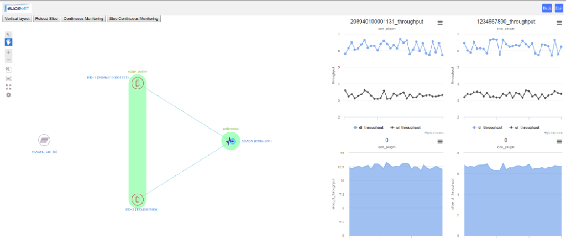Viewport: 566px width, 240px height.
Task: Click the fit-to-screen arrows icon
Action: pos(8,87)
